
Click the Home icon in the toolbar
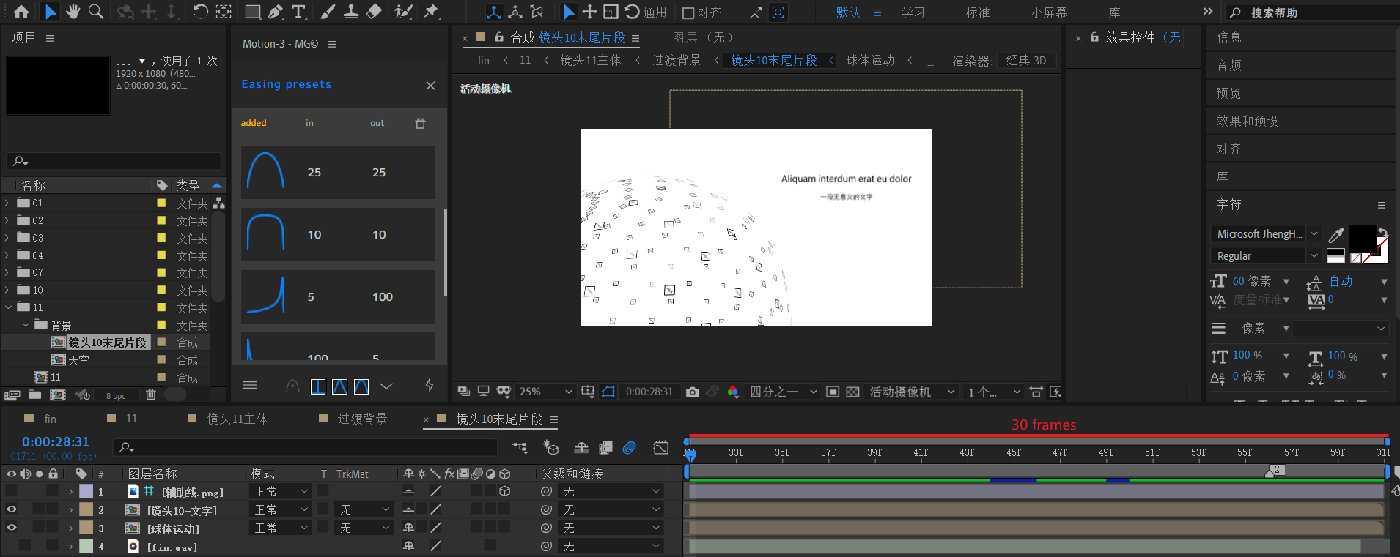(x=21, y=12)
